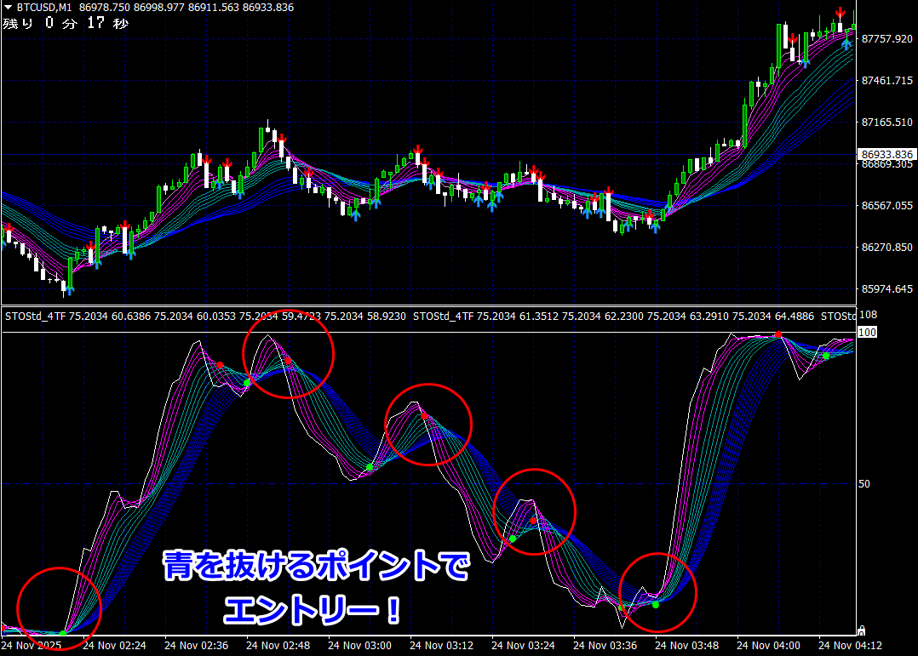Click the 50 level label on the oscillator scale

click(x=864, y=484)
